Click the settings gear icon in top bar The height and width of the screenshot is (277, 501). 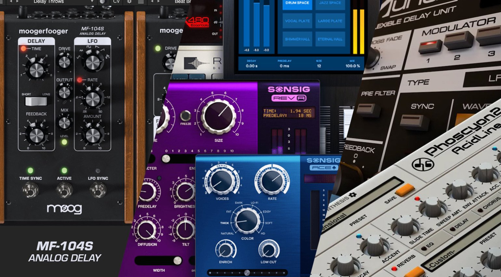click(x=129, y=2)
